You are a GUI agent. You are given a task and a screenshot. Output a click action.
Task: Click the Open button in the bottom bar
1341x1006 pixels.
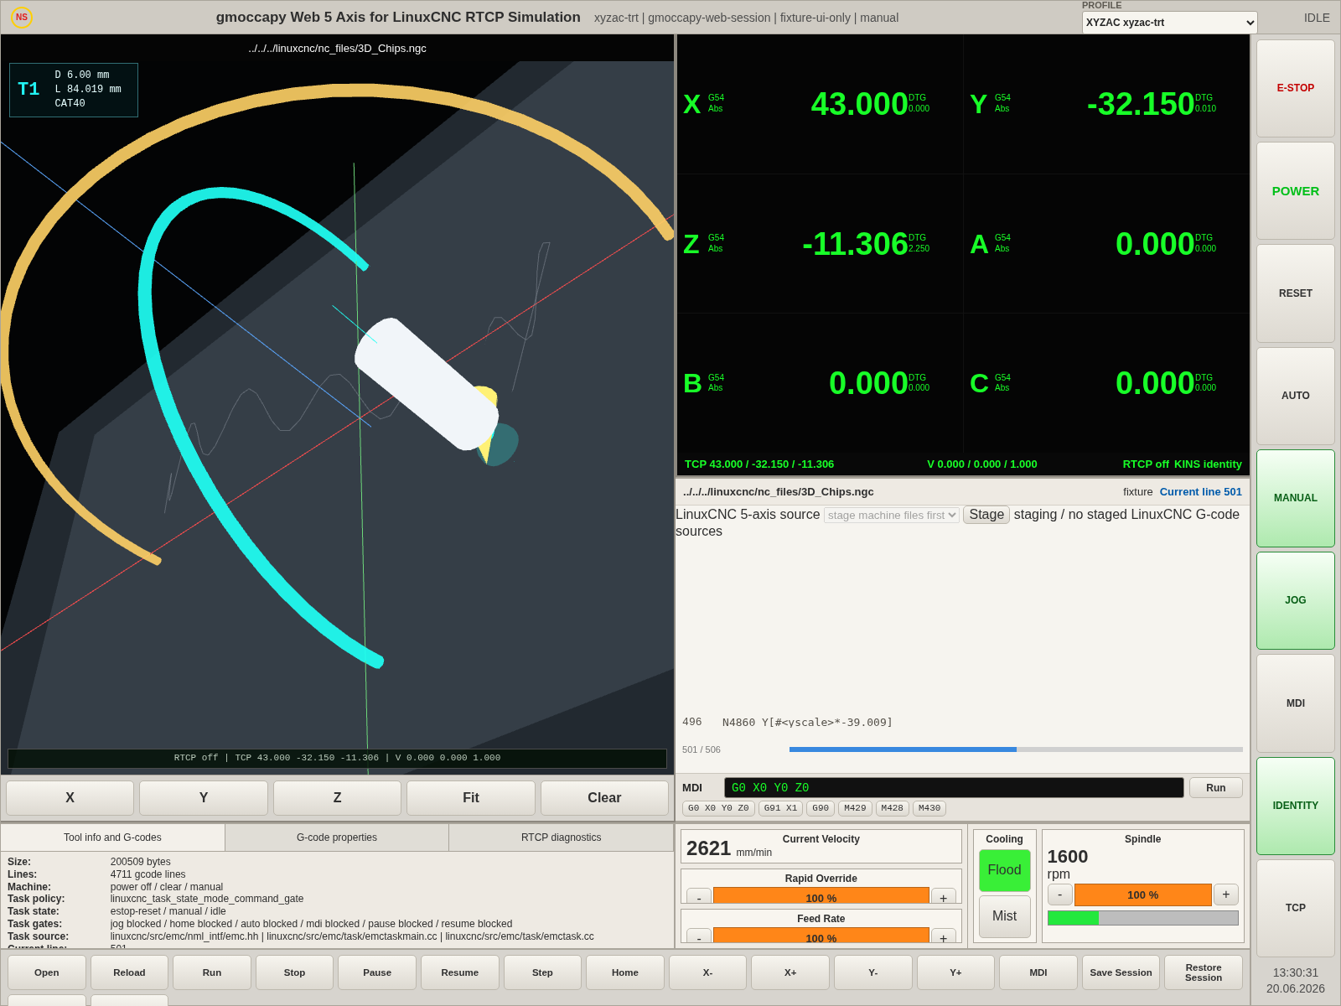[47, 972]
